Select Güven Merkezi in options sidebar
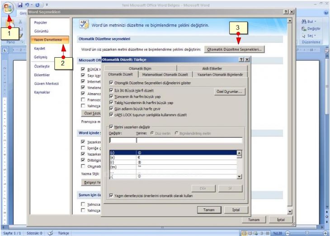Viewport: 330px width, 236px height. tap(46, 84)
